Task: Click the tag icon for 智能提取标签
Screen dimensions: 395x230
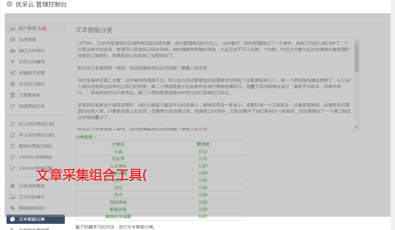Action: click(12, 208)
